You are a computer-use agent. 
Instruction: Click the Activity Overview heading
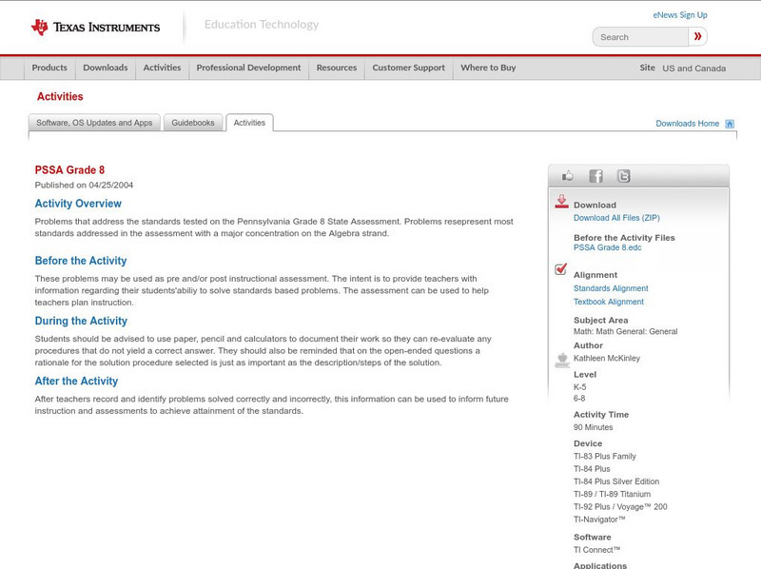pyautogui.click(x=78, y=204)
